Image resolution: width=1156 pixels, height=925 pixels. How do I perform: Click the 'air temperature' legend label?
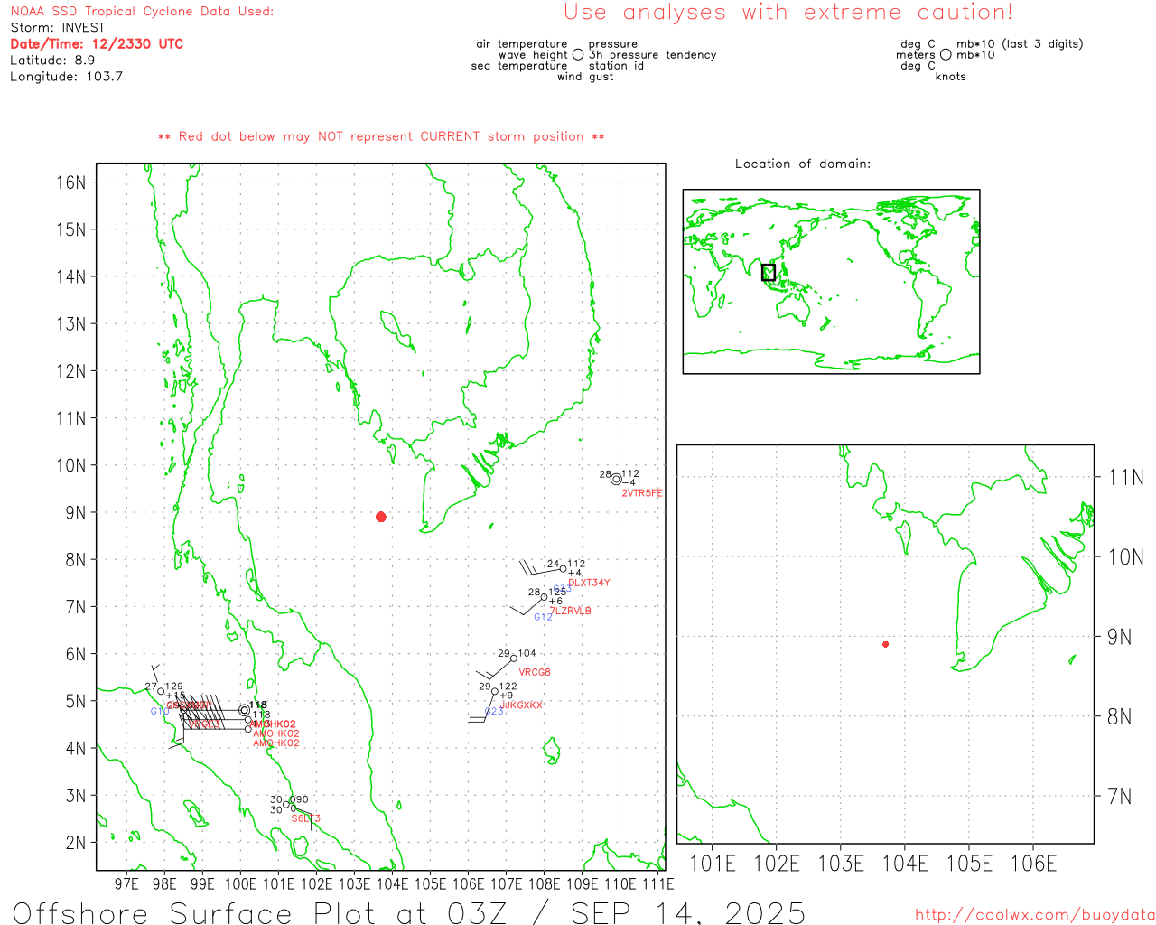click(x=522, y=43)
